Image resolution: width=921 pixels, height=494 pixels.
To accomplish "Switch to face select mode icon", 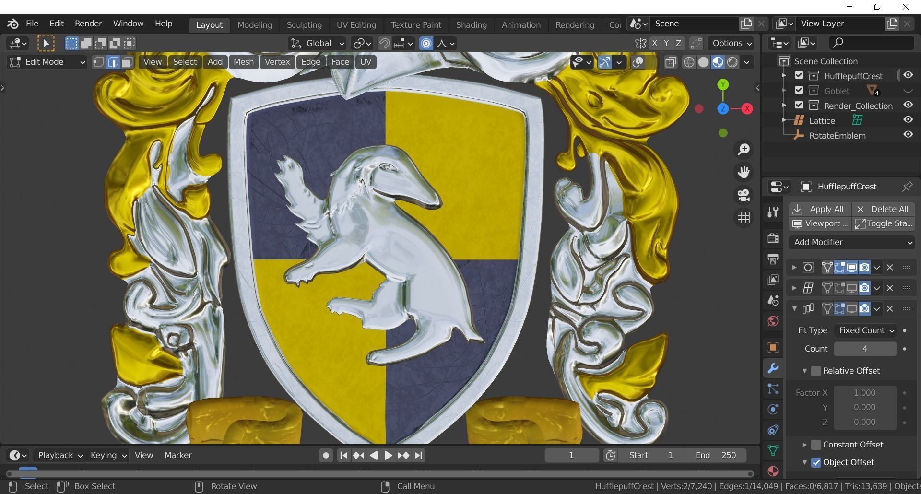I will pos(127,62).
